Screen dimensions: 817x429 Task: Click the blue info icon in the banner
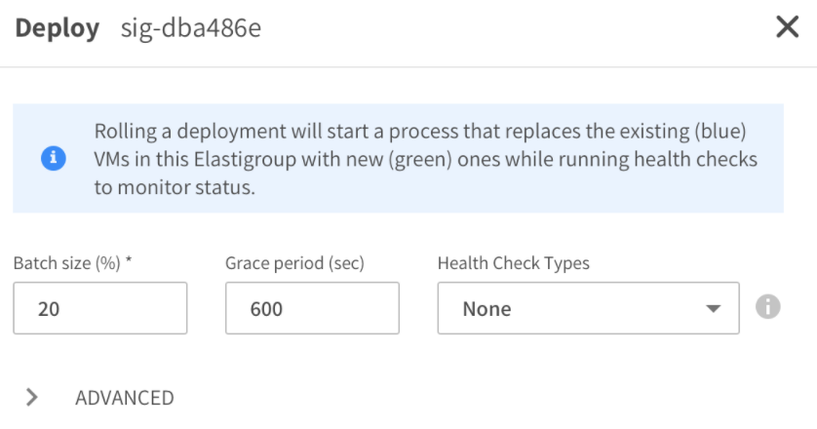[54, 159]
